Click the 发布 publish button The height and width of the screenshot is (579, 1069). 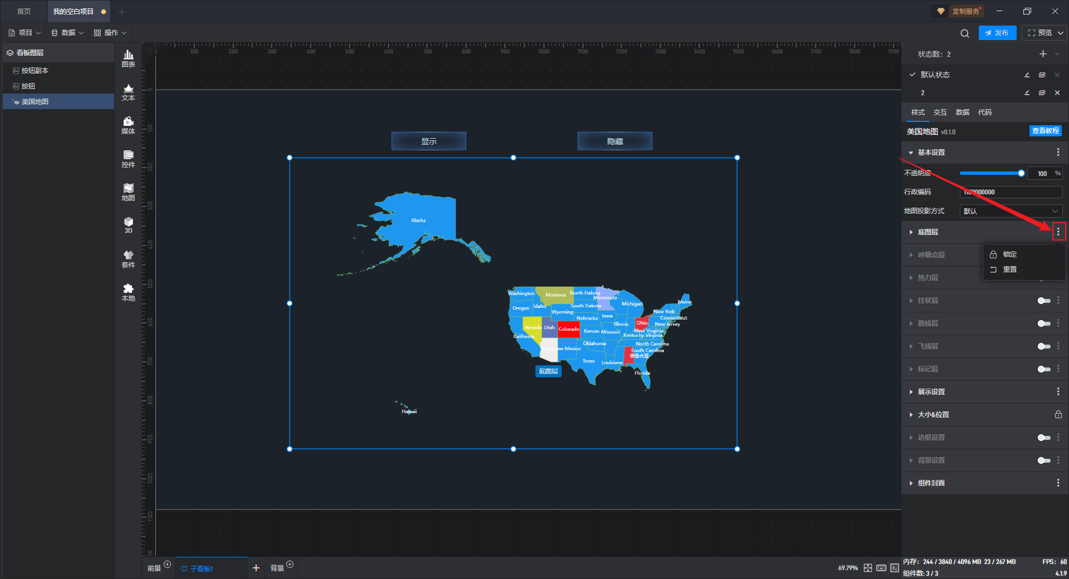point(997,33)
